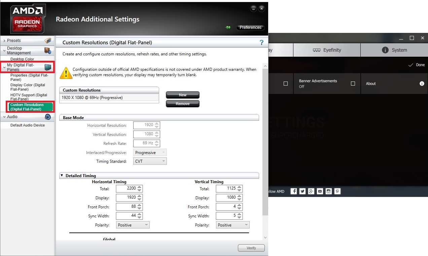Click the YouTube icon in footer
This screenshot has width=428, height=256.
point(320,191)
